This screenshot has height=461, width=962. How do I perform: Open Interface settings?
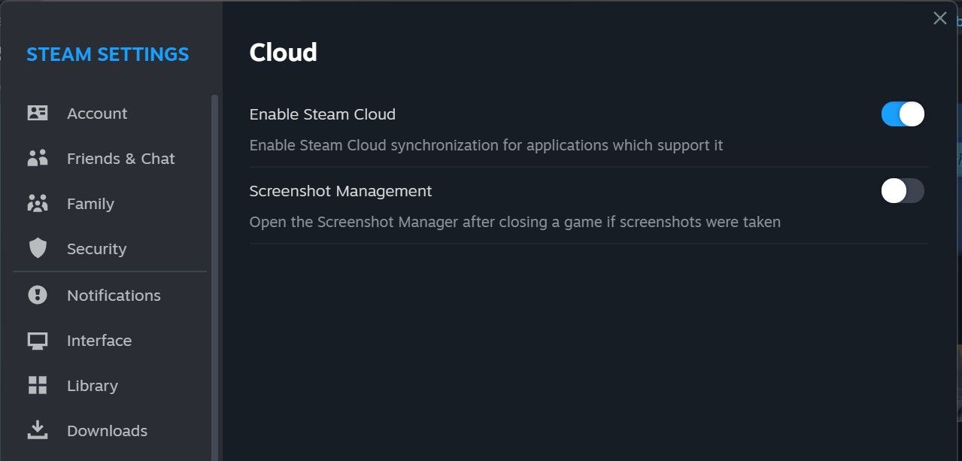(x=99, y=340)
